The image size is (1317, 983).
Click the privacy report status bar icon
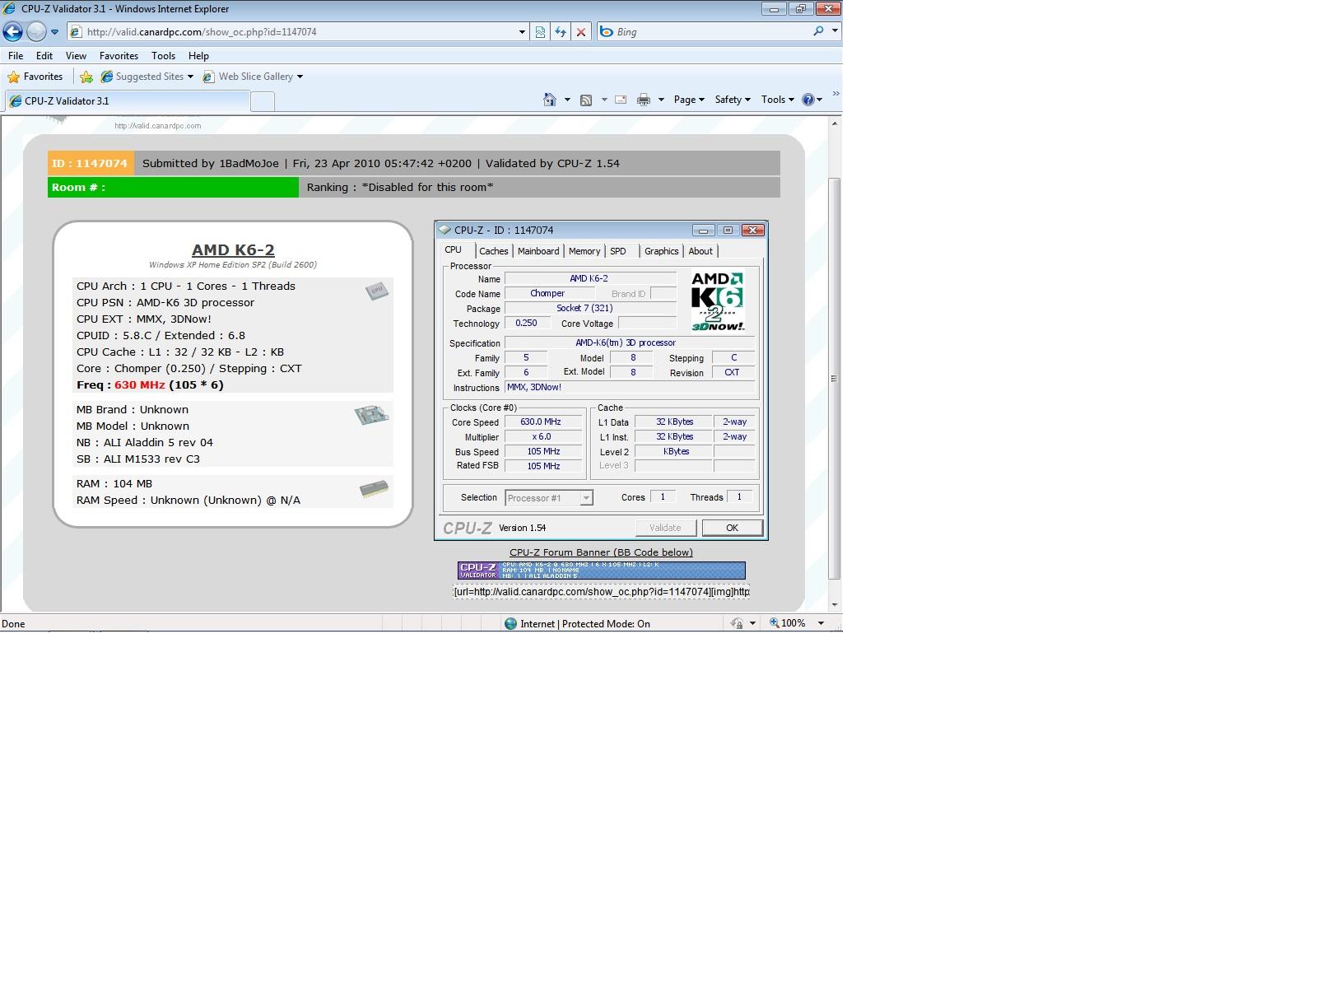pyautogui.click(x=737, y=624)
